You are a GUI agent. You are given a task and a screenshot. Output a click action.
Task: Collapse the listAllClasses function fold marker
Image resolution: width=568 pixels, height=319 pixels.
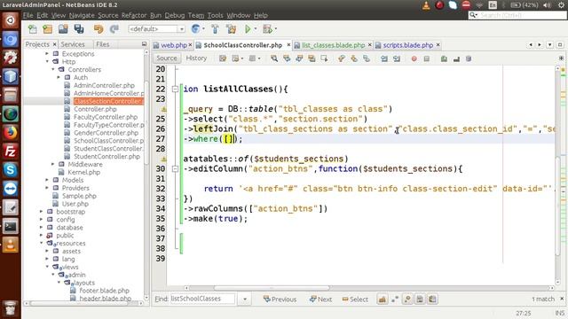175,89
